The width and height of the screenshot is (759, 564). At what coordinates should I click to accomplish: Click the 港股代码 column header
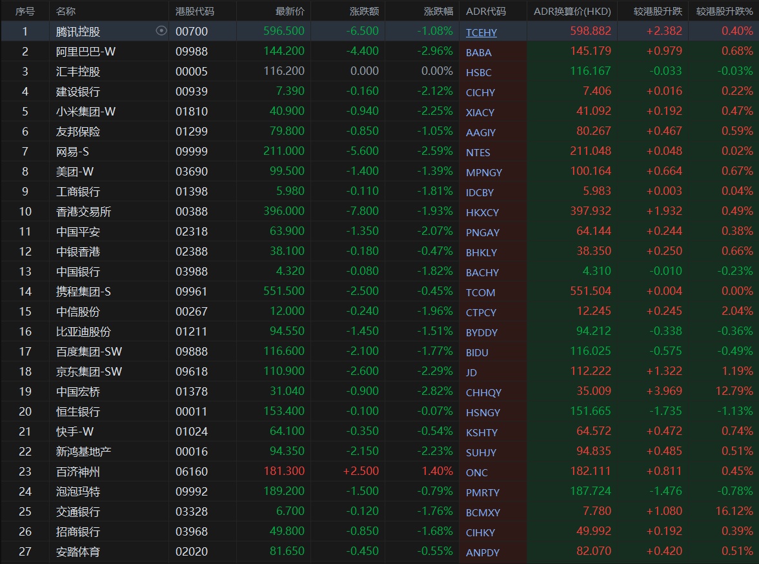click(195, 11)
